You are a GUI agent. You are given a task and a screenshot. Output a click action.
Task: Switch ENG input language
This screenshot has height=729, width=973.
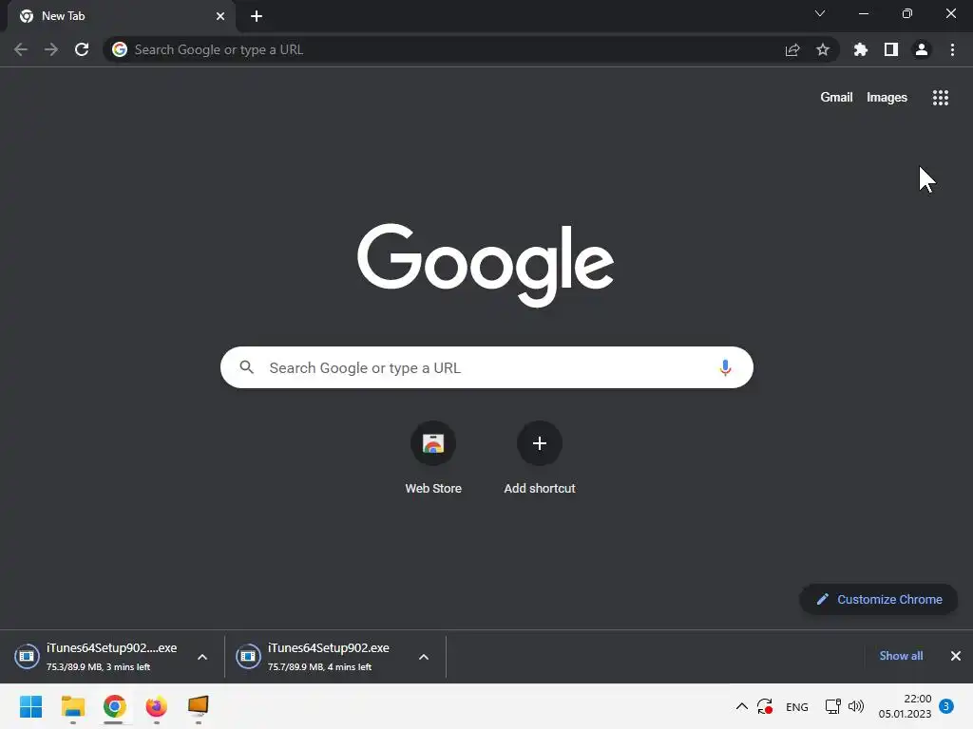pos(797,707)
